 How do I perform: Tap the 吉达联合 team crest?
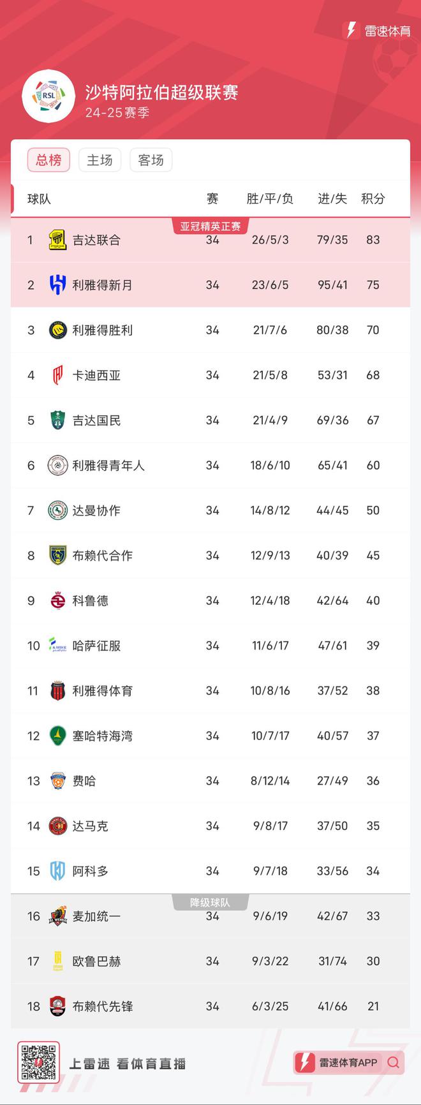pyautogui.click(x=57, y=240)
